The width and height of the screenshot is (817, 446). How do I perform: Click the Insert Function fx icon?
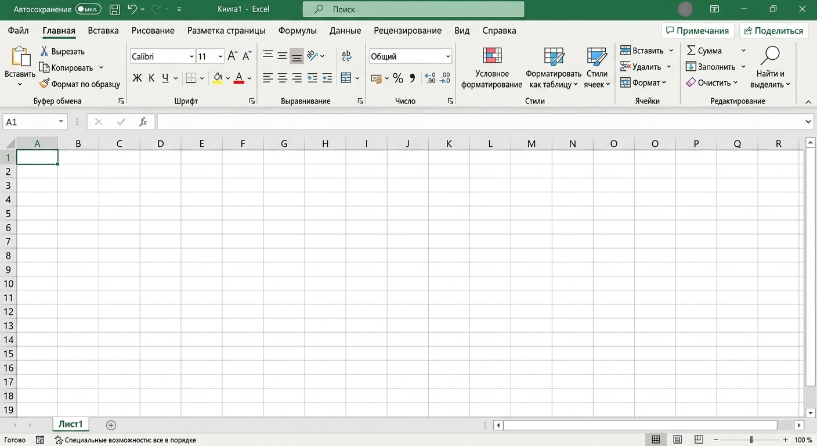pos(143,122)
